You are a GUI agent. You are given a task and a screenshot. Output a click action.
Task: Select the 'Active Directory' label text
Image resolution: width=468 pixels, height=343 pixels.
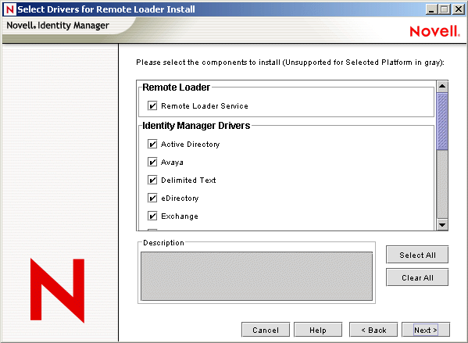click(190, 145)
